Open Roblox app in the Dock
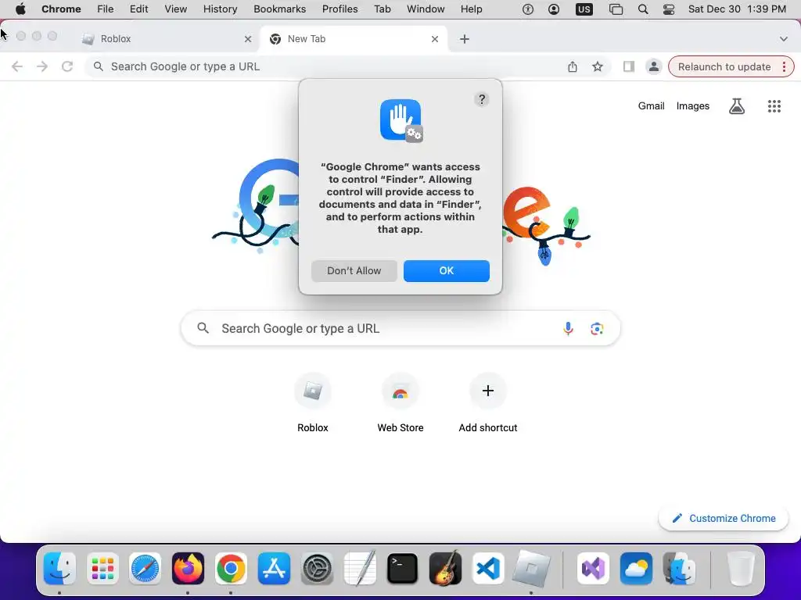Viewport: 801px width, 600px height. [531, 568]
